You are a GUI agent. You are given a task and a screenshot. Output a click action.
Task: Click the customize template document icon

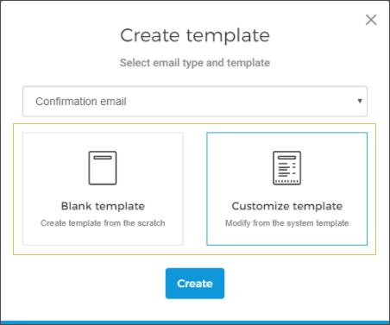click(x=286, y=168)
